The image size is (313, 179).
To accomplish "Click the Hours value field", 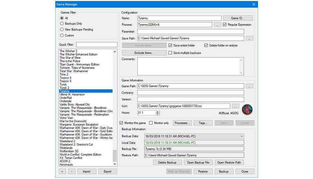I will (x=146, y=113).
